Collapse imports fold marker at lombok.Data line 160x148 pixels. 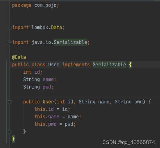point(10,28)
